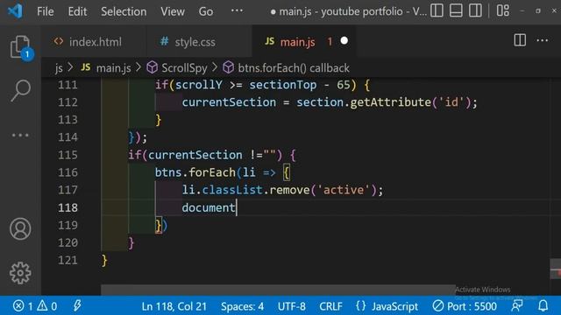Split the editor to the right

(520, 40)
